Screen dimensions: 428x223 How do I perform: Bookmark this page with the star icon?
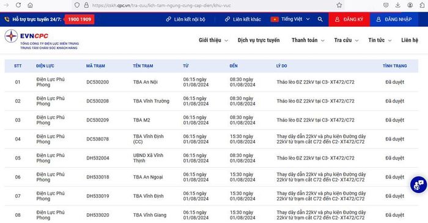click(x=339, y=5)
